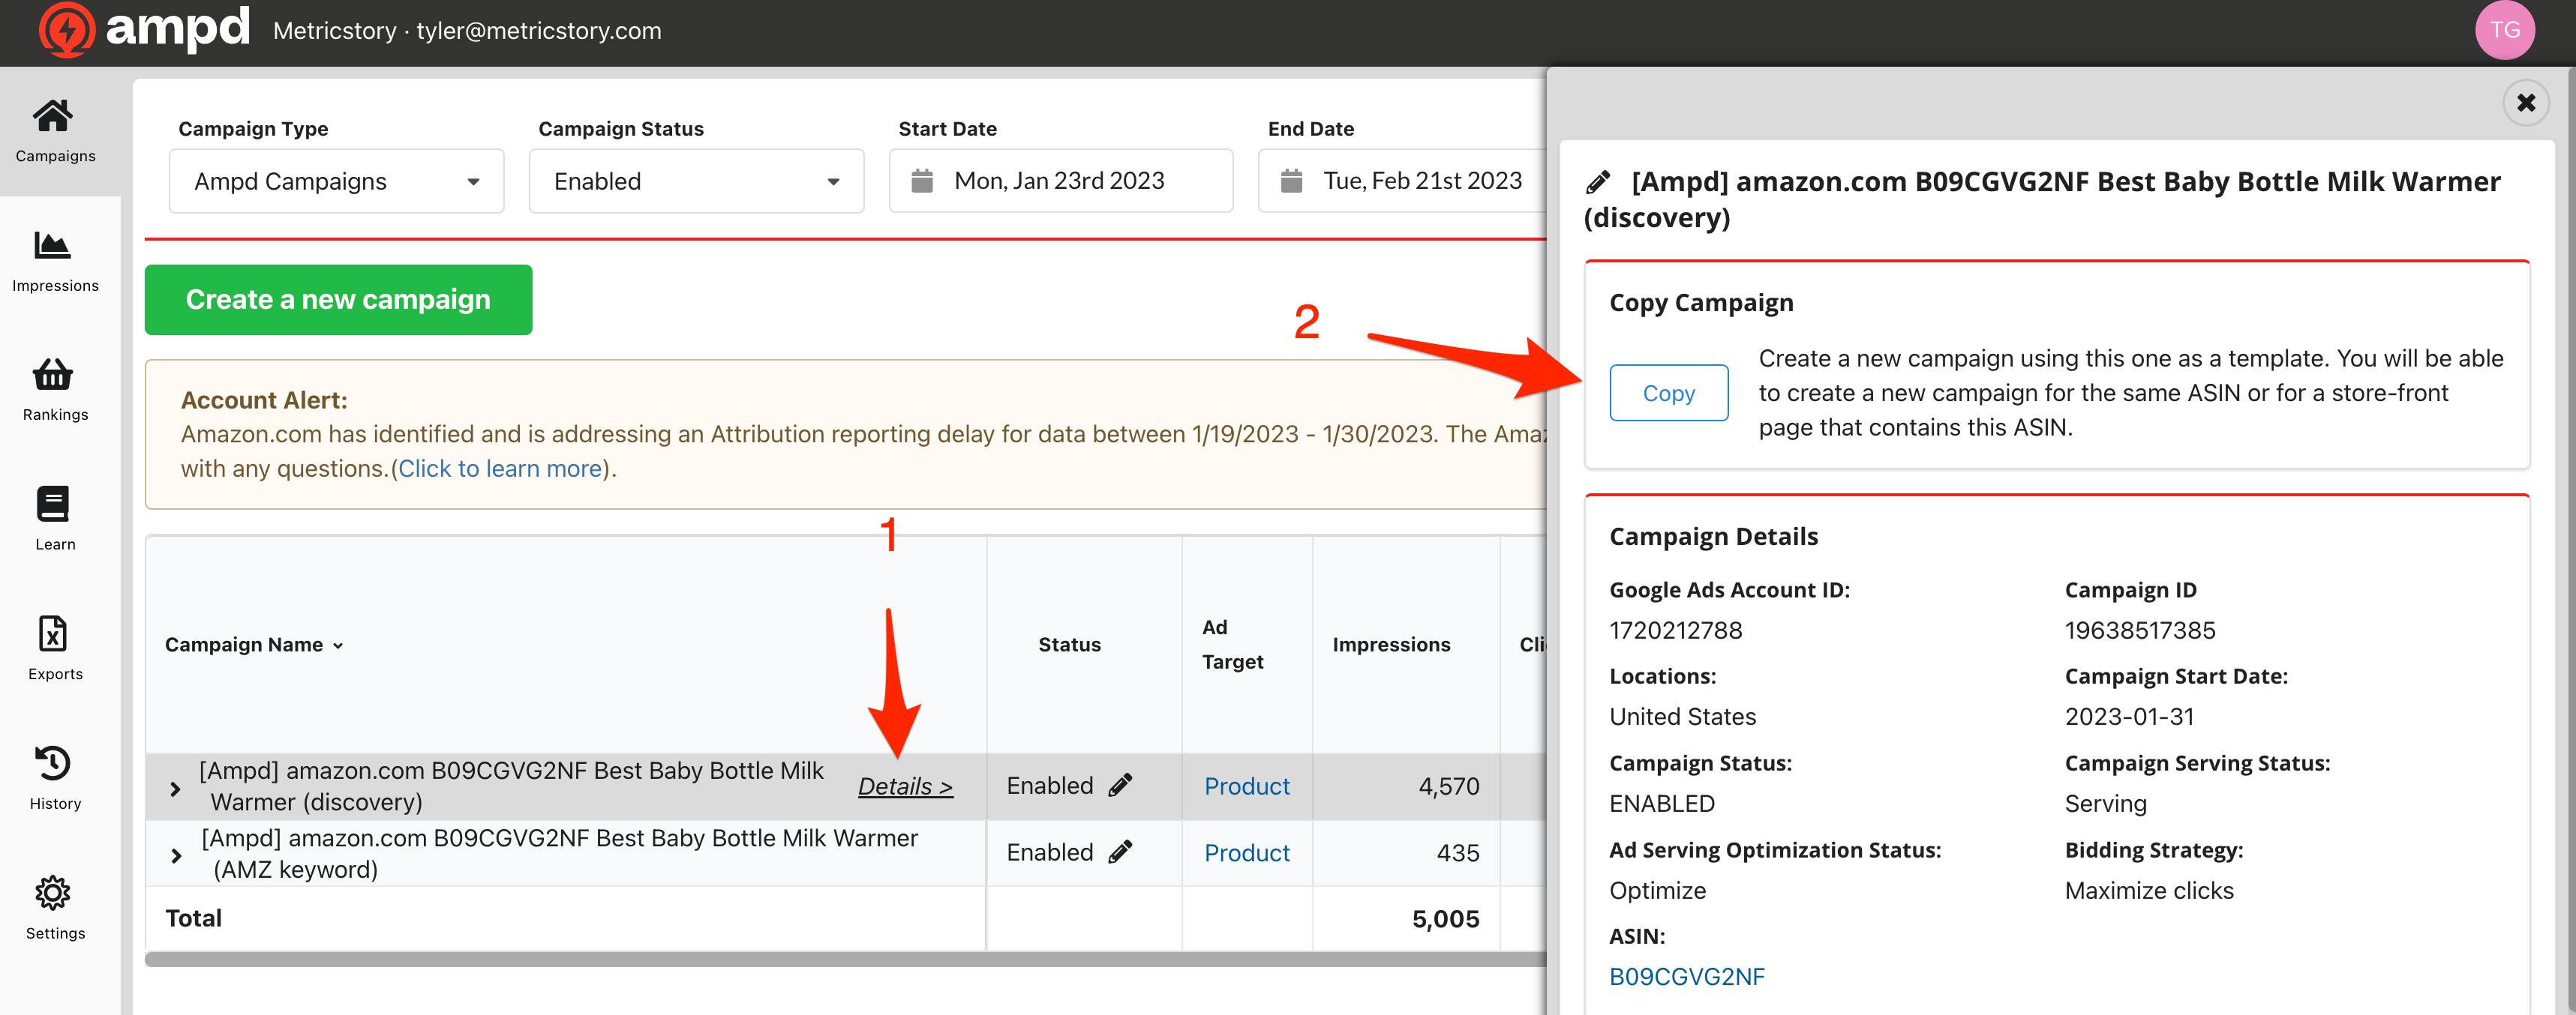
Task: Open the Campaign Status dropdown
Action: pyautogui.click(x=696, y=181)
